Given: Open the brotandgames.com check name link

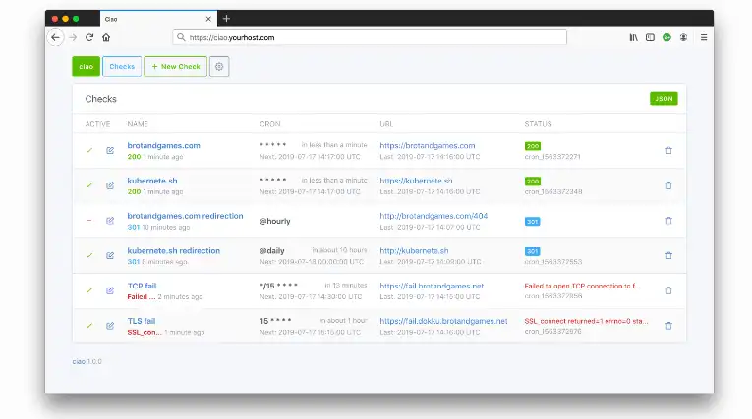Looking at the screenshot, I should pos(163,145).
